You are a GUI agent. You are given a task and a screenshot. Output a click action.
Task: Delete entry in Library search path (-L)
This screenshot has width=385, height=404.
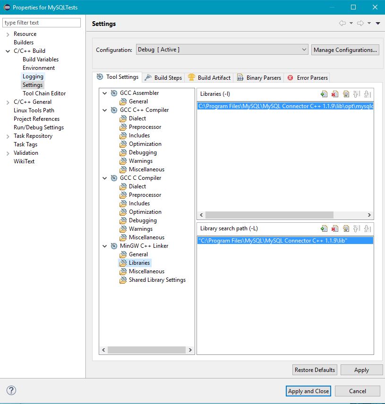pos(335,228)
